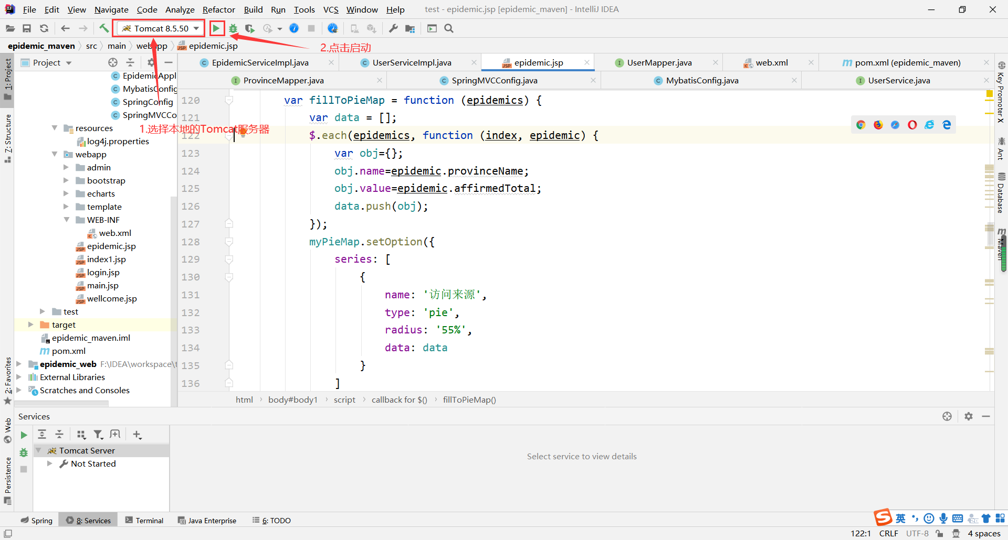Start debugging with the bug icon in the toolbar
The height and width of the screenshot is (540, 1008).
point(233,28)
